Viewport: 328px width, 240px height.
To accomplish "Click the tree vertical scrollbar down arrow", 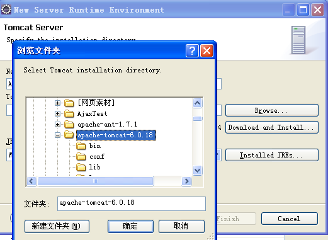I will (x=198, y=170).
